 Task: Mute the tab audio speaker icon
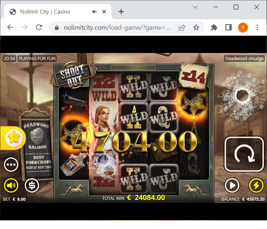(x=94, y=11)
